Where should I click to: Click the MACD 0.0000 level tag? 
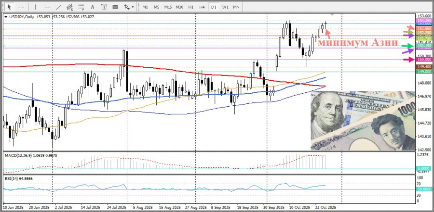(424, 168)
